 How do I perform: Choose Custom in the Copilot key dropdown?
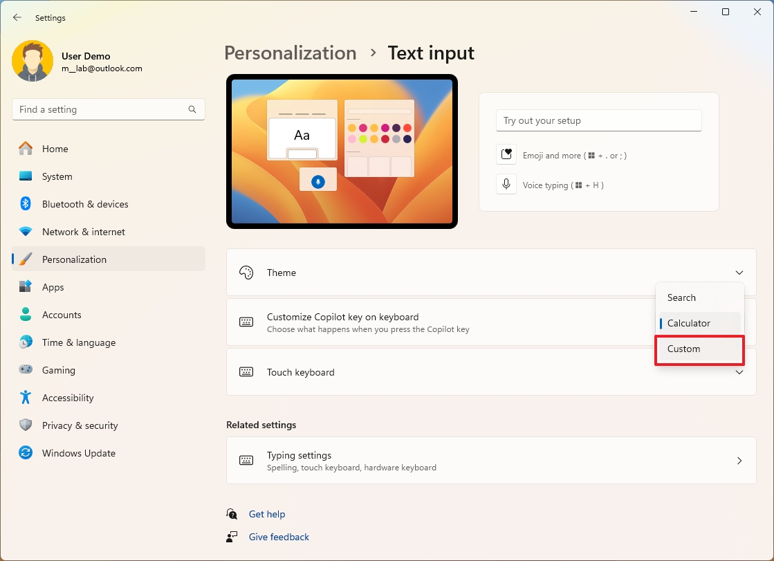tap(699, 349)
